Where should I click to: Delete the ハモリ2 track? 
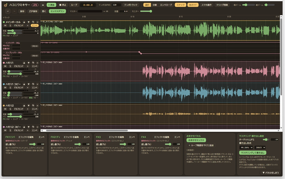click(37, 106)
